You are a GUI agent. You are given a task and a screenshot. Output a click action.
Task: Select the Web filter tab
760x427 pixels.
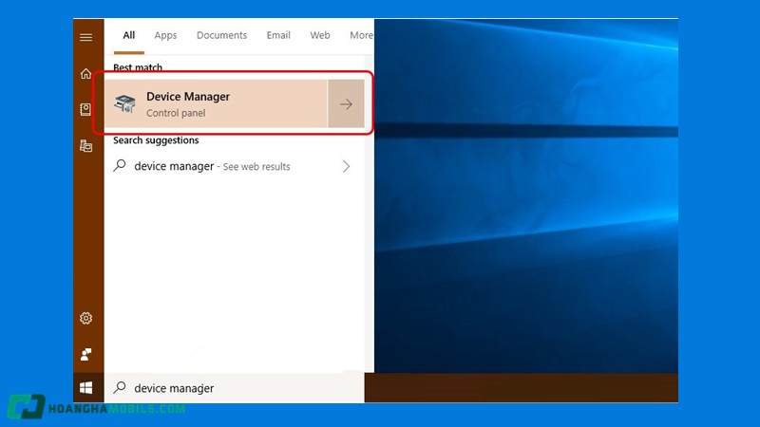click(320, 35)
